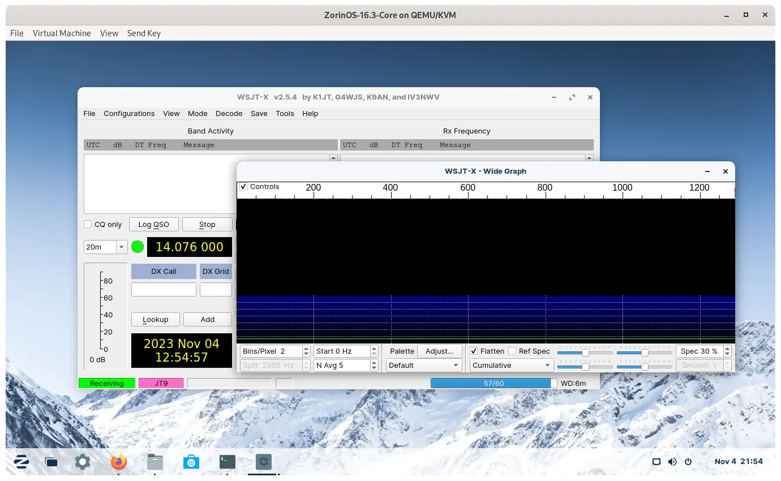781x481 pixels.
Task: Open the WSJT-X View menu
Action: [171, 114]
